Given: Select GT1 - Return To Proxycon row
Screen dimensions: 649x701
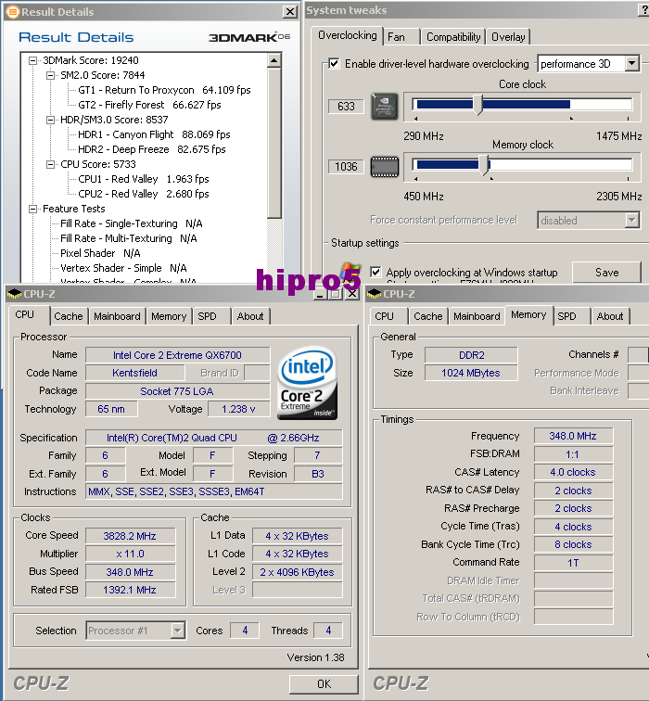Looking at the screenshot, I should tap(164, 90).
